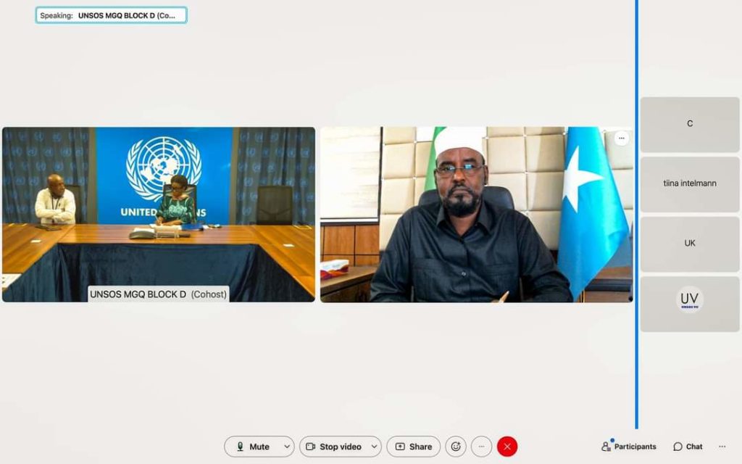The height and width of the screenshot is (464, 742).
Task: Select the tiina intelmann participant tile
Action: click(x=689, y=183)
